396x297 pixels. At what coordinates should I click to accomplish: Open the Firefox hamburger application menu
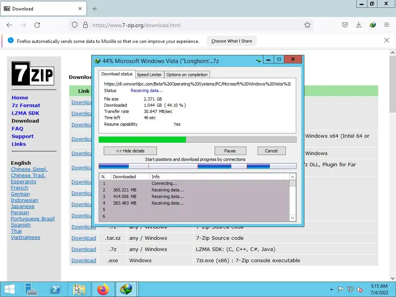coord(387,25)
